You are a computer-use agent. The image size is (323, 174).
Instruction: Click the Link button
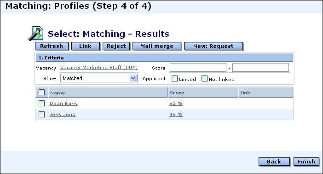86,46
